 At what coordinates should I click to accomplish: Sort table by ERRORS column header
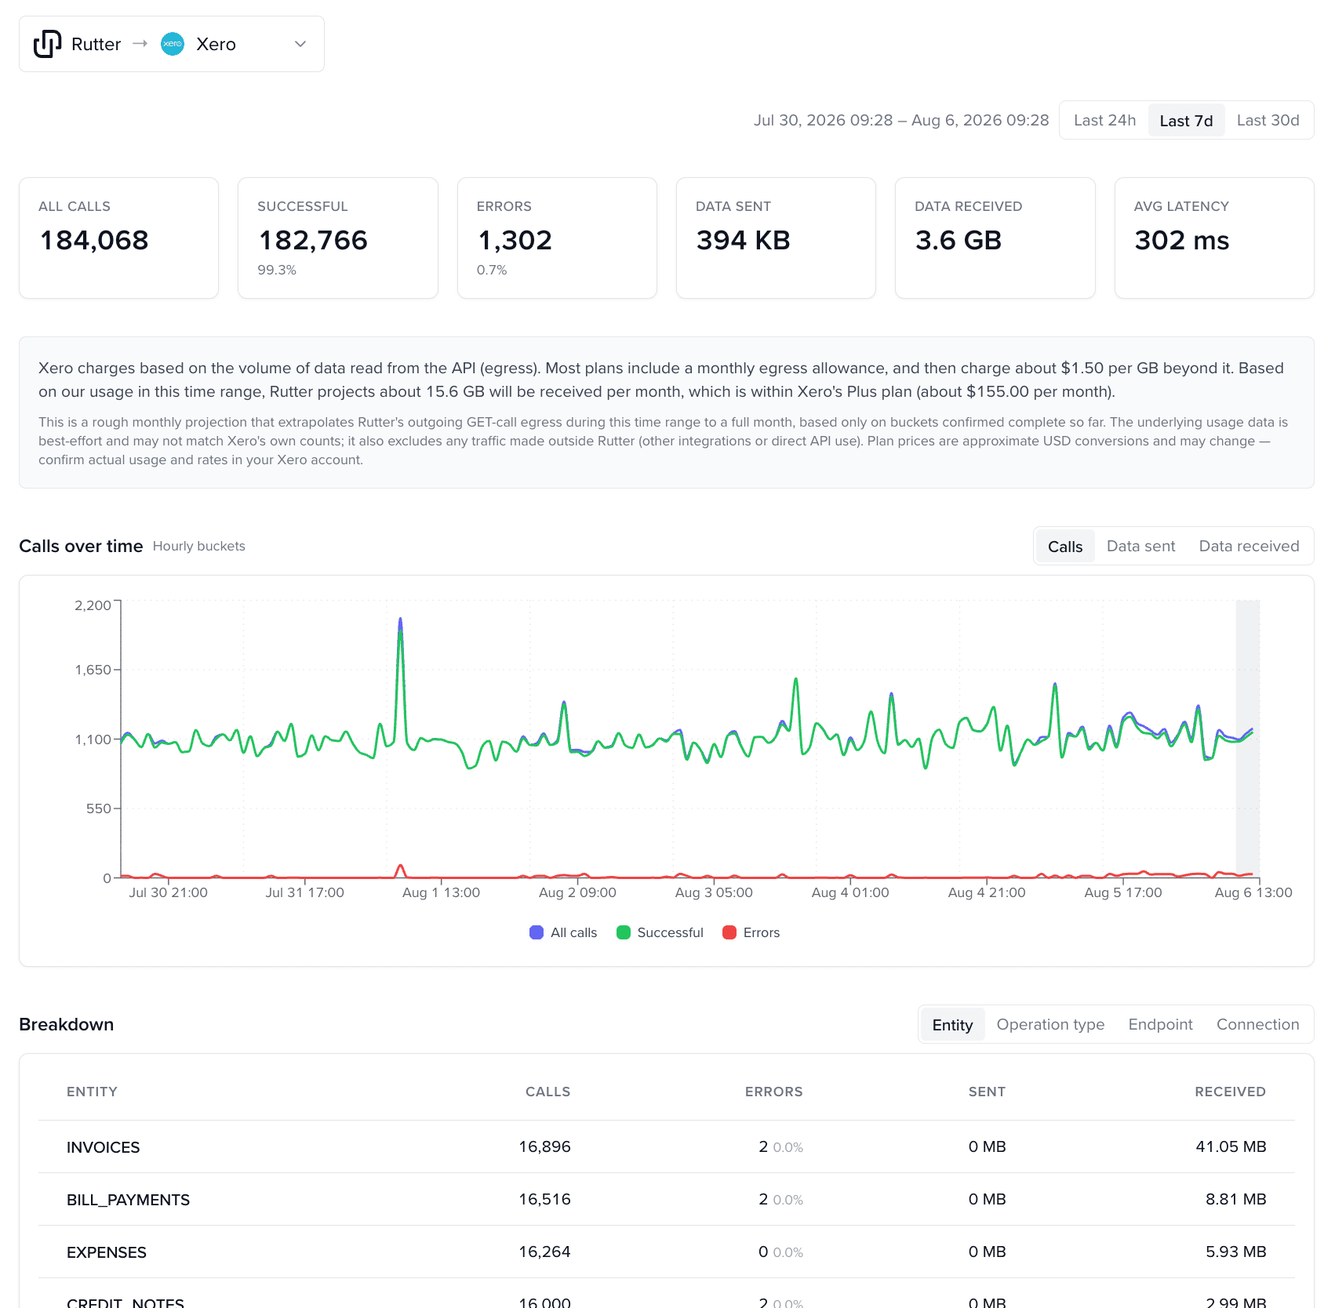tap(773, 1092)
